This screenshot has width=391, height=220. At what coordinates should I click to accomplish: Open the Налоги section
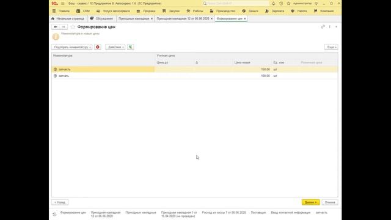pyautogui.click(x=299, y=11)
